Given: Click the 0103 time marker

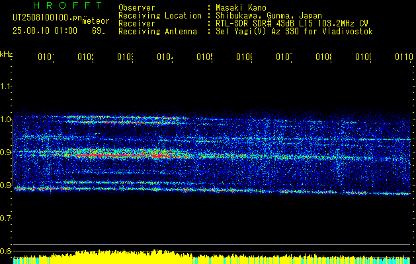Looking at the screenshot, I should point(125,57).
